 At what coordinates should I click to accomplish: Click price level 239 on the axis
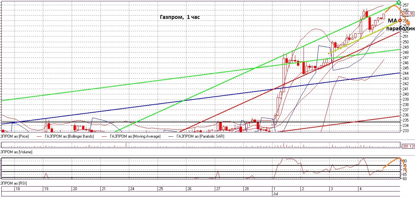click(x=406, y=99)
